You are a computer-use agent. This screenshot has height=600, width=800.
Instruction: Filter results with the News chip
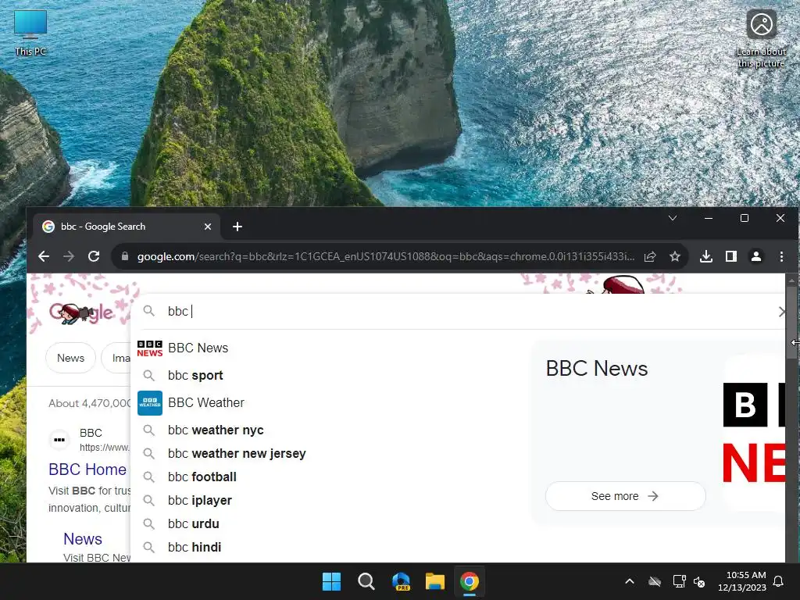point(70,358)
